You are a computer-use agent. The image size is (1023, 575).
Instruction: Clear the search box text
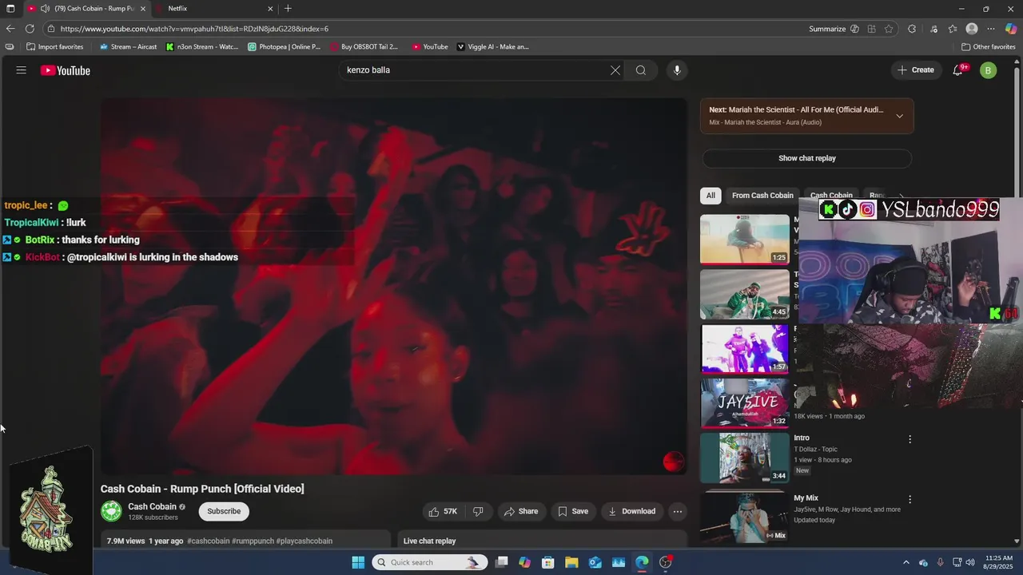coord(615,70)
